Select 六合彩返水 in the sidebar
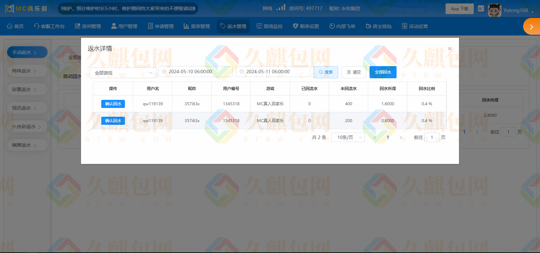Viewport: 540px width, 253px height. (27, 126)
